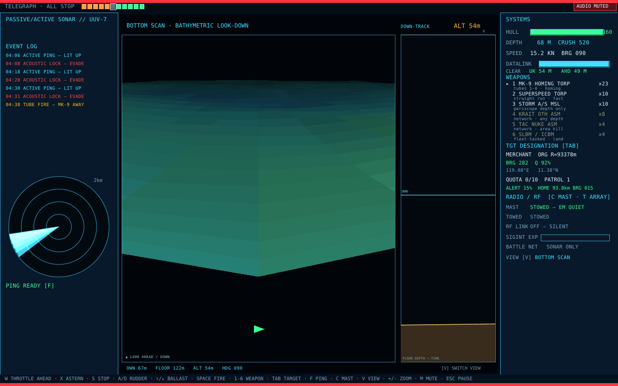Image resolution: width=618 pixels, height=386 pixels.
Task: Click the [V] SWITCH VIEW label
Action: pyautogui.click(x=461, y=368)
